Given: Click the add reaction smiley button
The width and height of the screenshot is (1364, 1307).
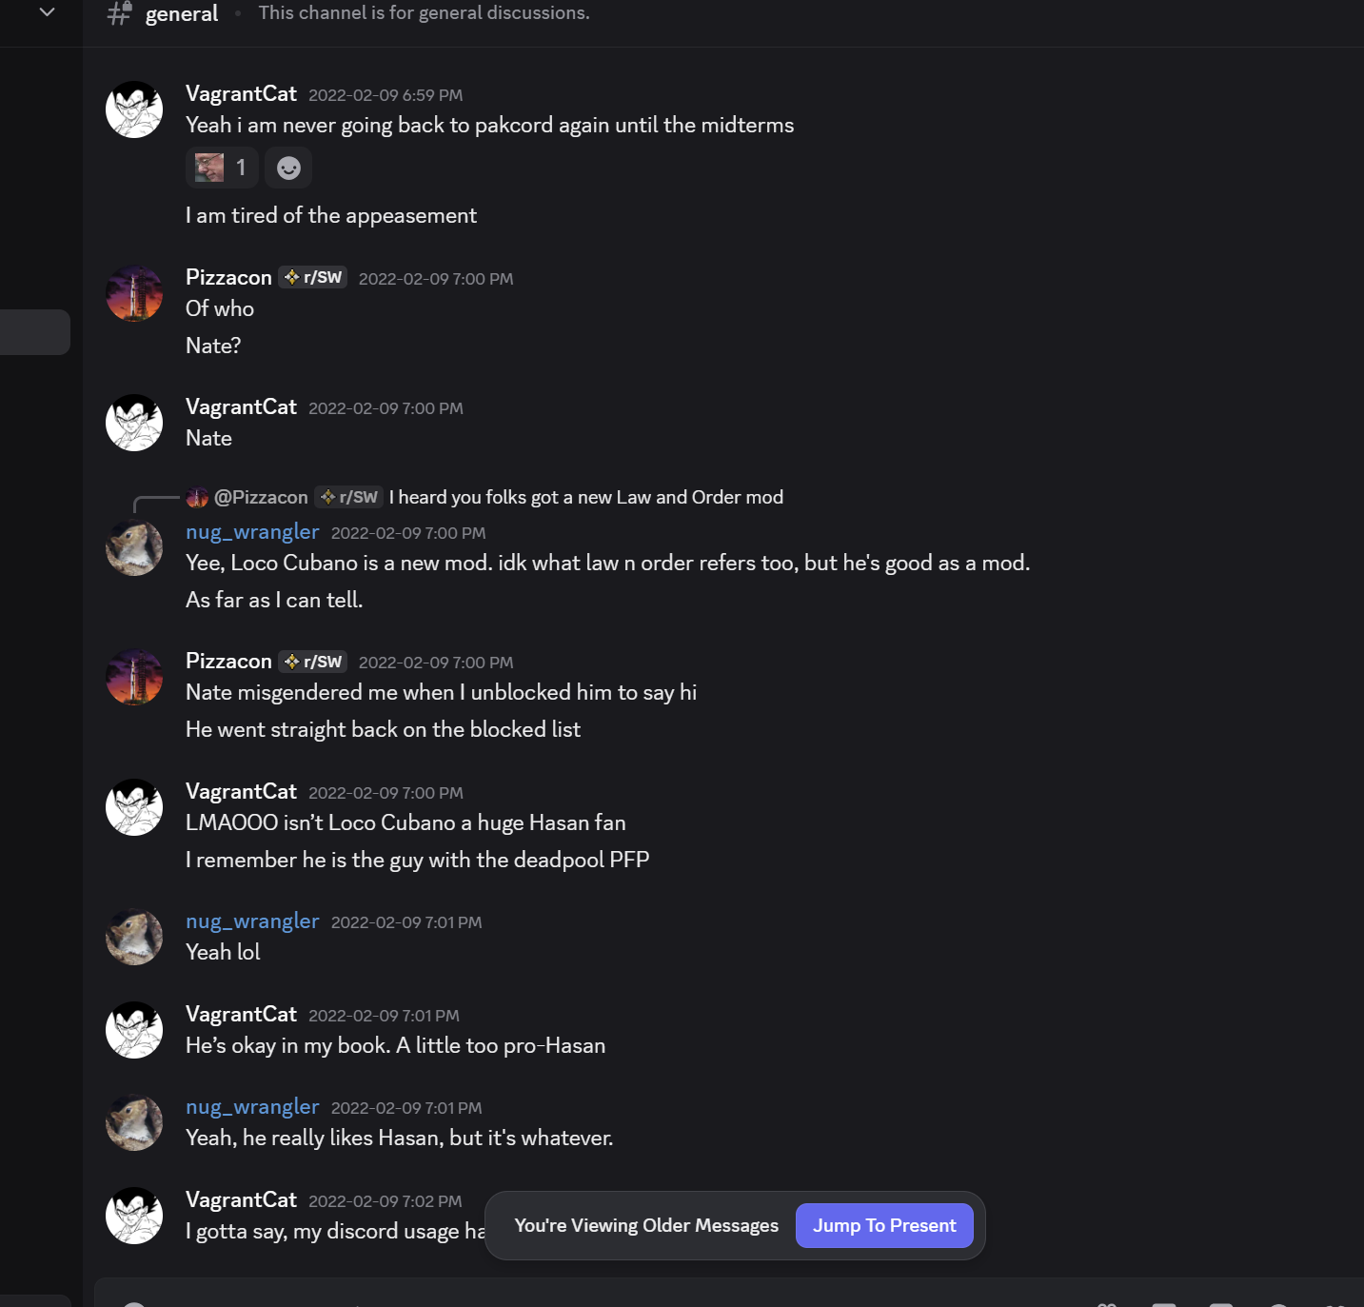Looking at the screenshot, I should [x=288, y=168].
